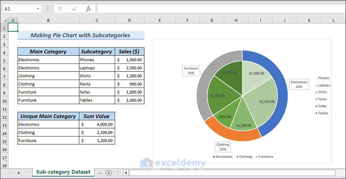346x179 pixels.
Task: Select row 5 header
Action: tap(4, 60)
